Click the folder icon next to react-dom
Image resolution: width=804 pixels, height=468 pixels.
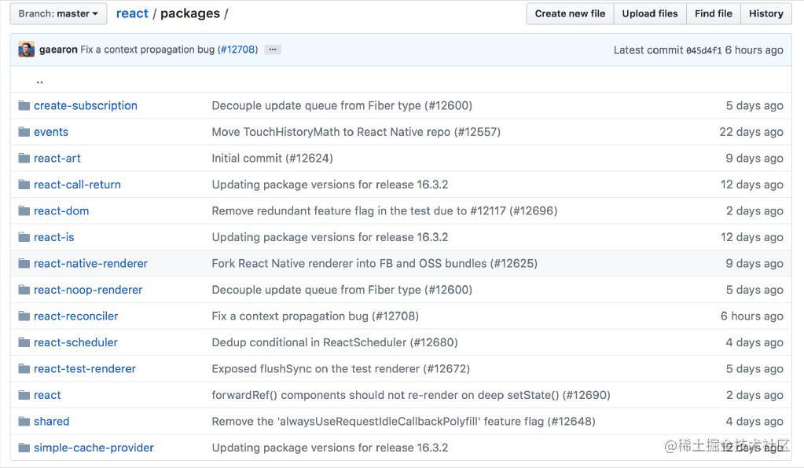[24, 210]
